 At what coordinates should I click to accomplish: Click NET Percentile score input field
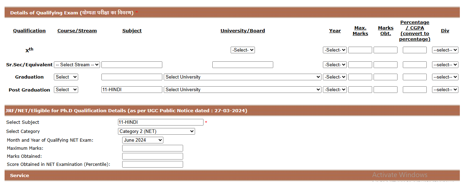tap(152, 164)
